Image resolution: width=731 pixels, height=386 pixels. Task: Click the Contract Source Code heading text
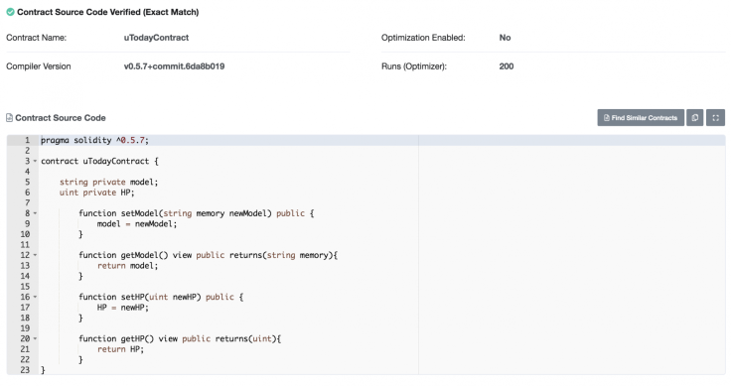click(61, 118)
